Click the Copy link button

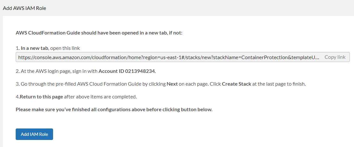pos(335,57)
